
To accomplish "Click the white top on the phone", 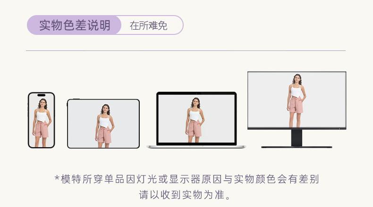I will click(42, 116).
